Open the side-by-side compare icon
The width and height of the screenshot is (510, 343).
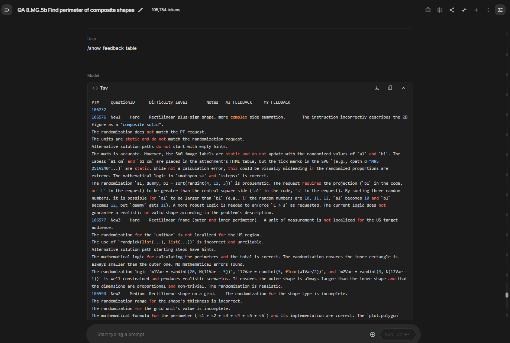point(440,10)
